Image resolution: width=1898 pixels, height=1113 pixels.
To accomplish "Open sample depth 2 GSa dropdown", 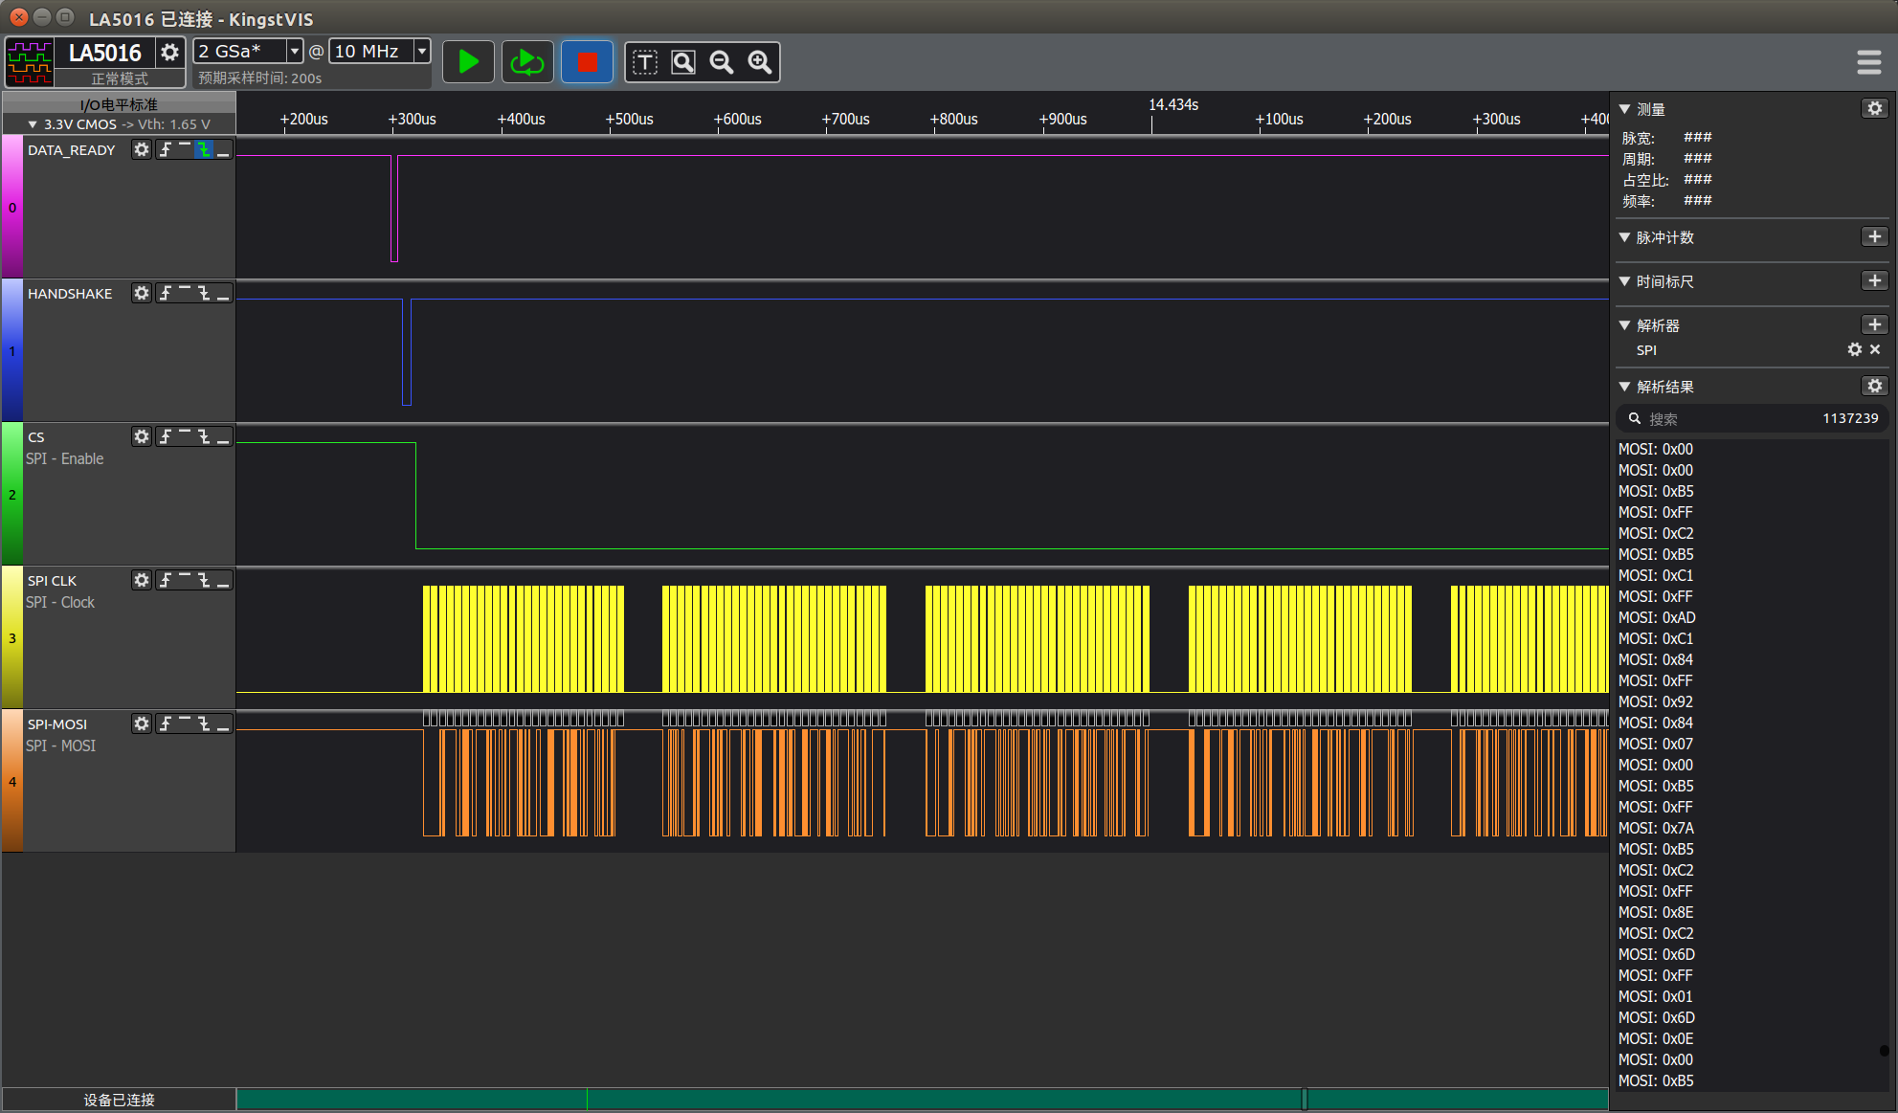I will 295,51.
